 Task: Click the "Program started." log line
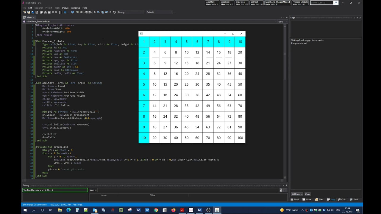pos(299,43)
